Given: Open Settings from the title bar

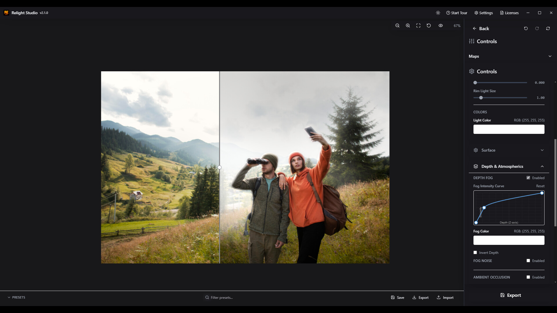Looking at the screenshot, I should tap(483, 13).
